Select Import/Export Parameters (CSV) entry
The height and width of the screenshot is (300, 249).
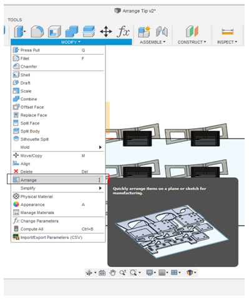58,237
